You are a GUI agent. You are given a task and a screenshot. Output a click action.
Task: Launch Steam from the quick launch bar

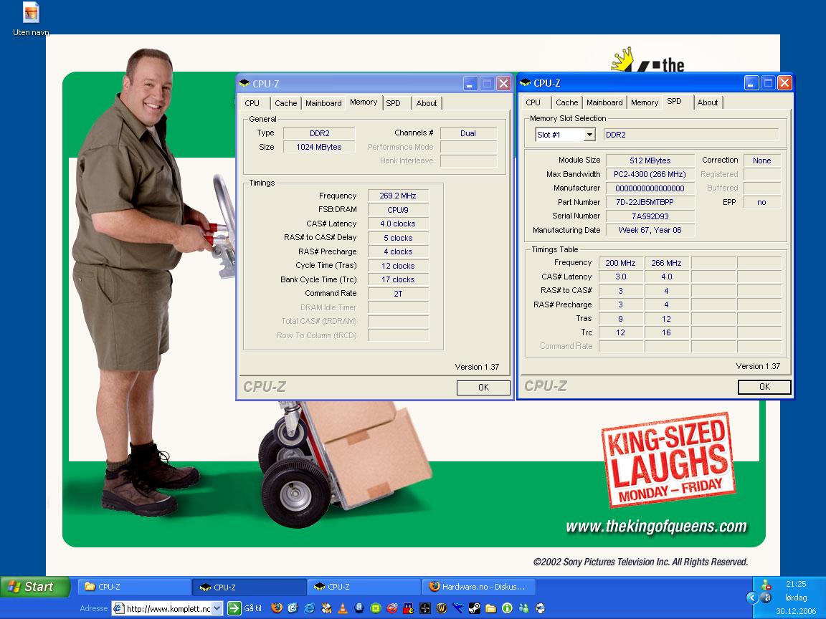click(x=475, y=608)
